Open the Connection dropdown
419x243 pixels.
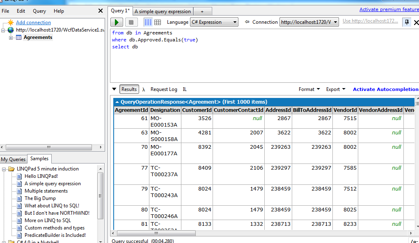pos(309,22)
